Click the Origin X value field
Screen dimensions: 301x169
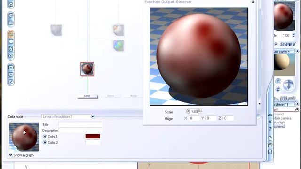coord(194,118)
